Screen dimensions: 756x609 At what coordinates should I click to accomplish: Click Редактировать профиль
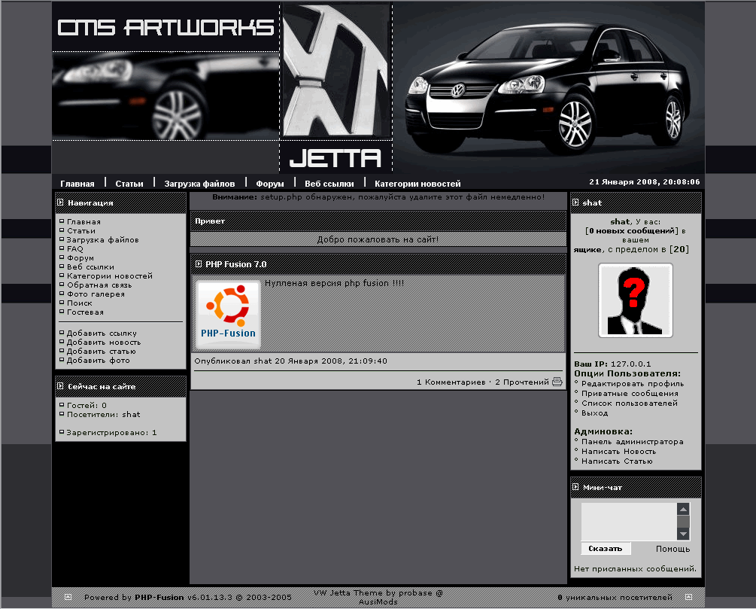coord(633,384)
